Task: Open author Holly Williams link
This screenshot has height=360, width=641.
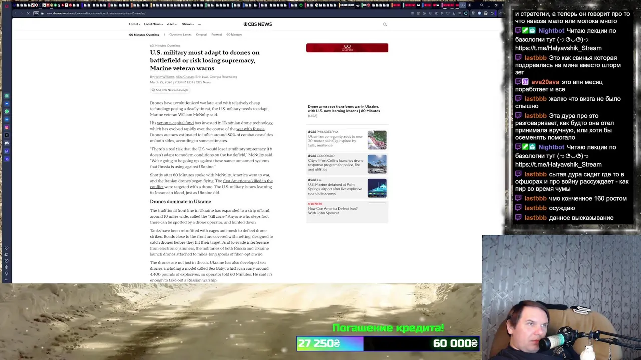Action: point(164,77)
